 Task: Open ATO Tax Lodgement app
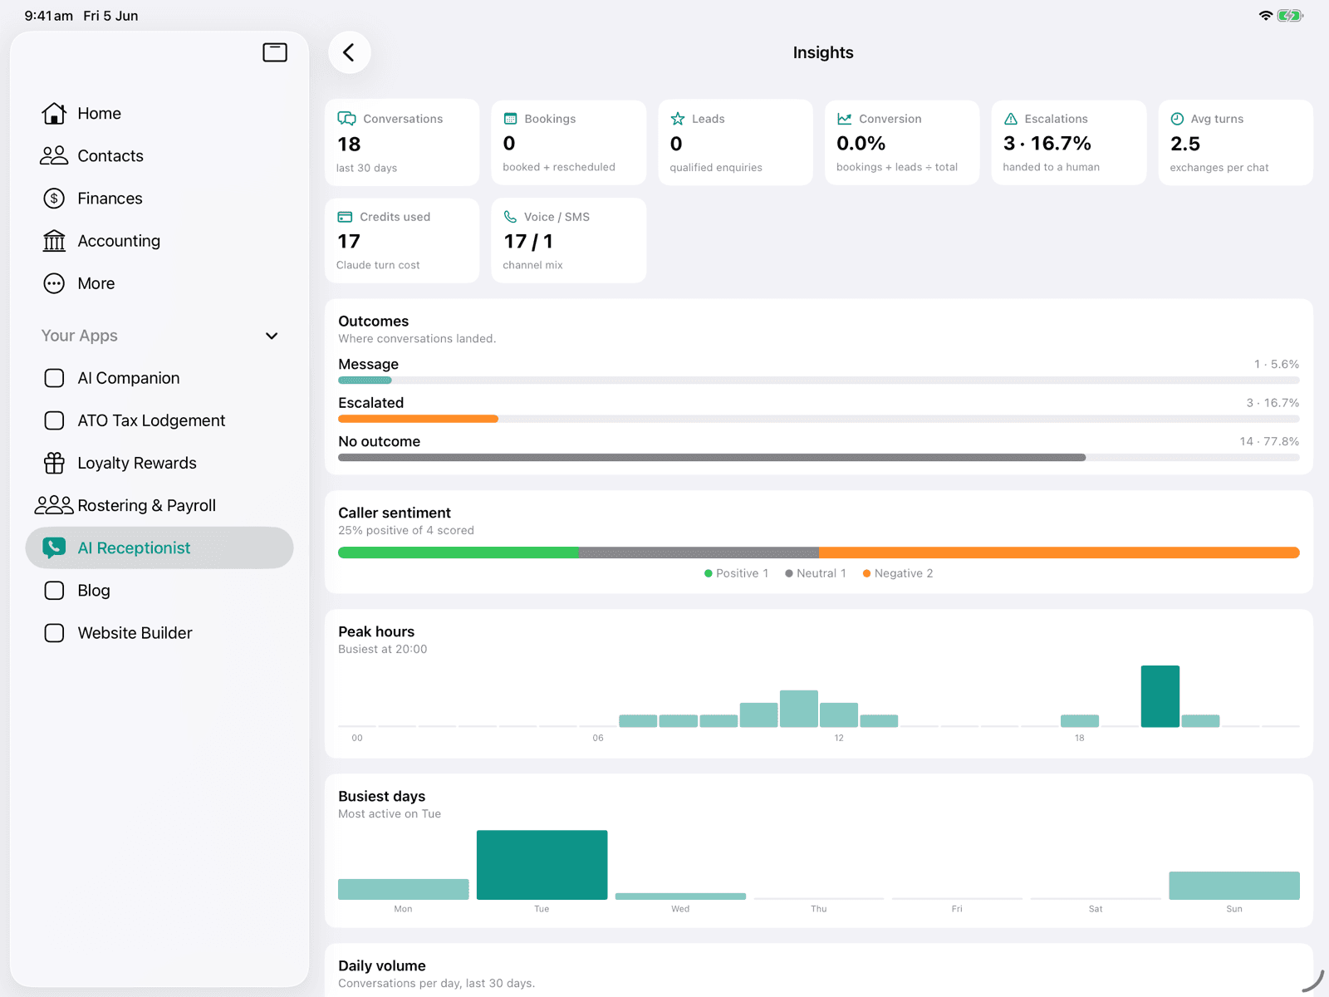[x=159, y=420]
